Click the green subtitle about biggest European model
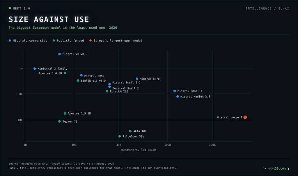298x176 pixels. 63,28
